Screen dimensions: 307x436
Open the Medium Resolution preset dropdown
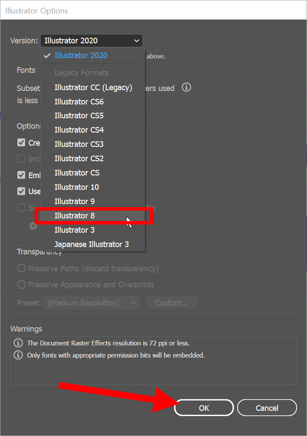(x=91, y=303)
